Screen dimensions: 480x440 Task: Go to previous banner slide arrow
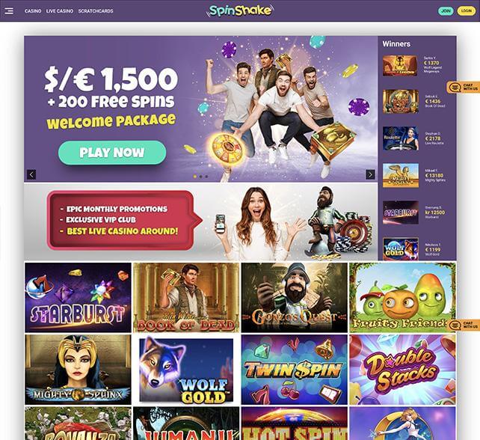31,174
